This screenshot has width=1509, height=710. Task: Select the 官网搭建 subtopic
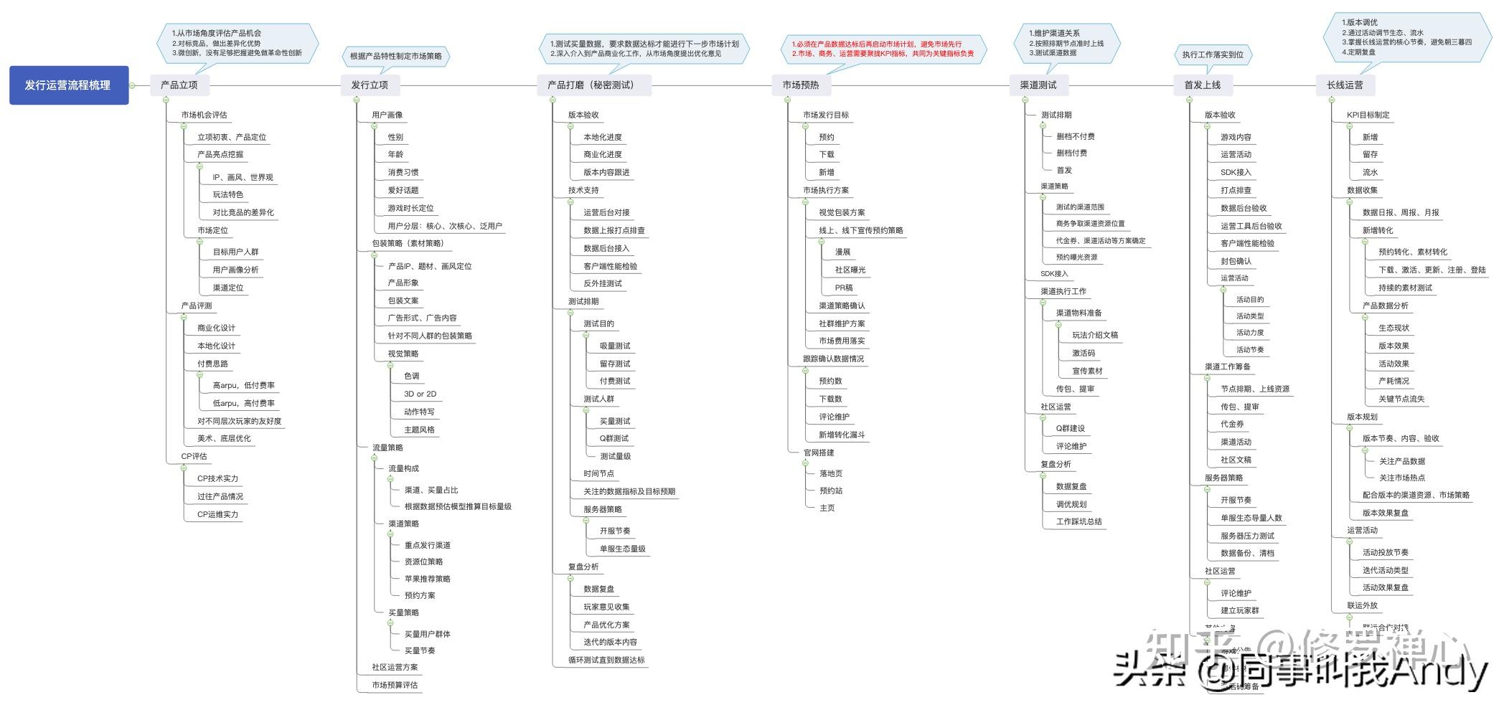(819, 453)
